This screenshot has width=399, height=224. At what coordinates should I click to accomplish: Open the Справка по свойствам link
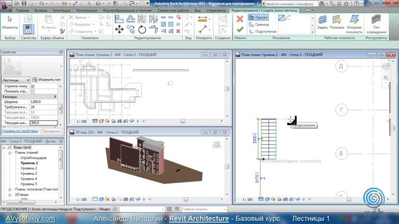[x=20, y=131]
